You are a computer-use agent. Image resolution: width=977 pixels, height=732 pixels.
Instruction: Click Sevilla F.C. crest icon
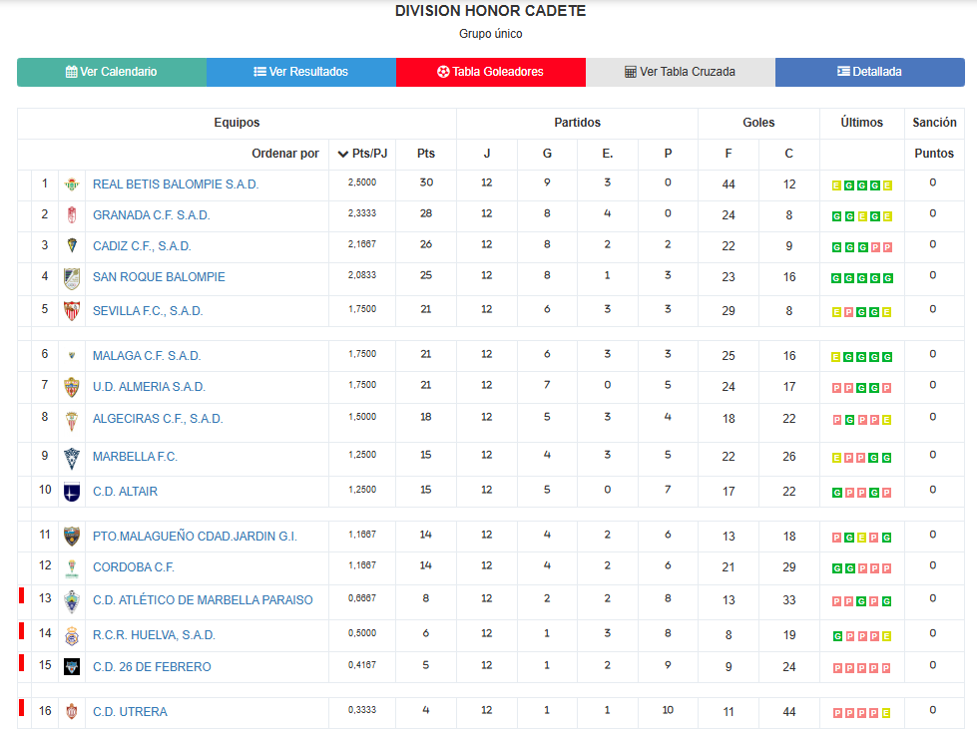tap(72, 310)
